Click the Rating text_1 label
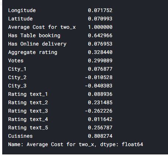168x157 pixels. 28,94
